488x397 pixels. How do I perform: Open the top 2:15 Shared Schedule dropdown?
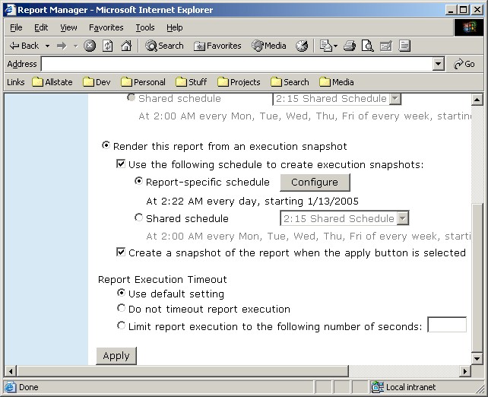pos(395,99)
